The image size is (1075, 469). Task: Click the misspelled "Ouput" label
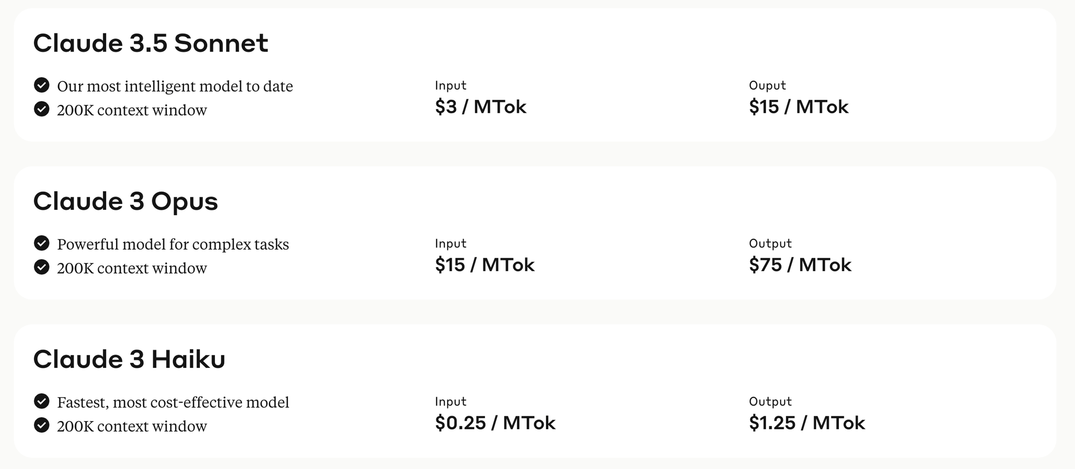click(x=767, y=85)
